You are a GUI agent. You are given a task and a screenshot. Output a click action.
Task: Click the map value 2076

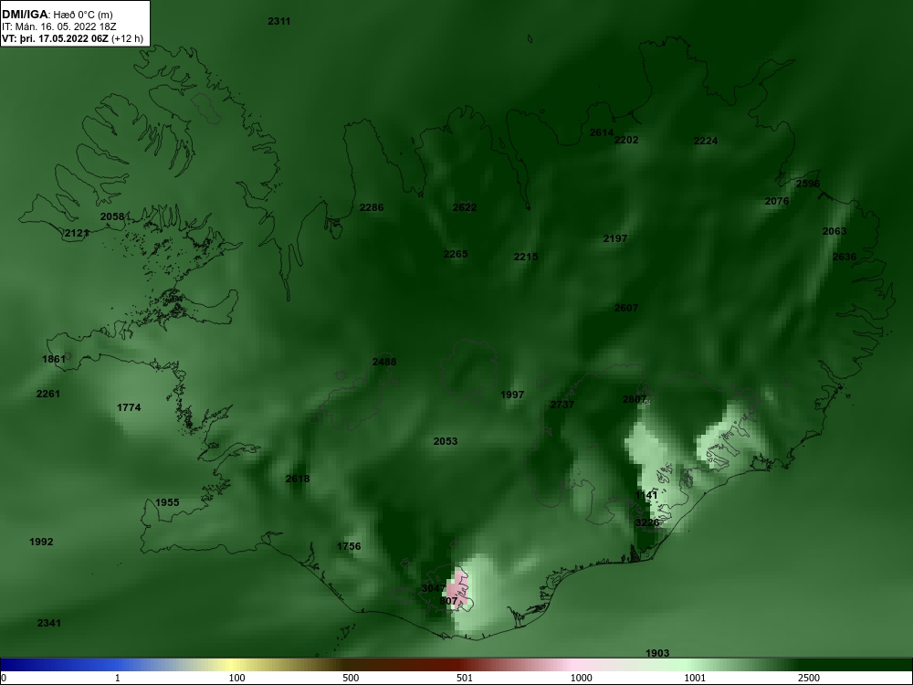[x=777, y=202]
